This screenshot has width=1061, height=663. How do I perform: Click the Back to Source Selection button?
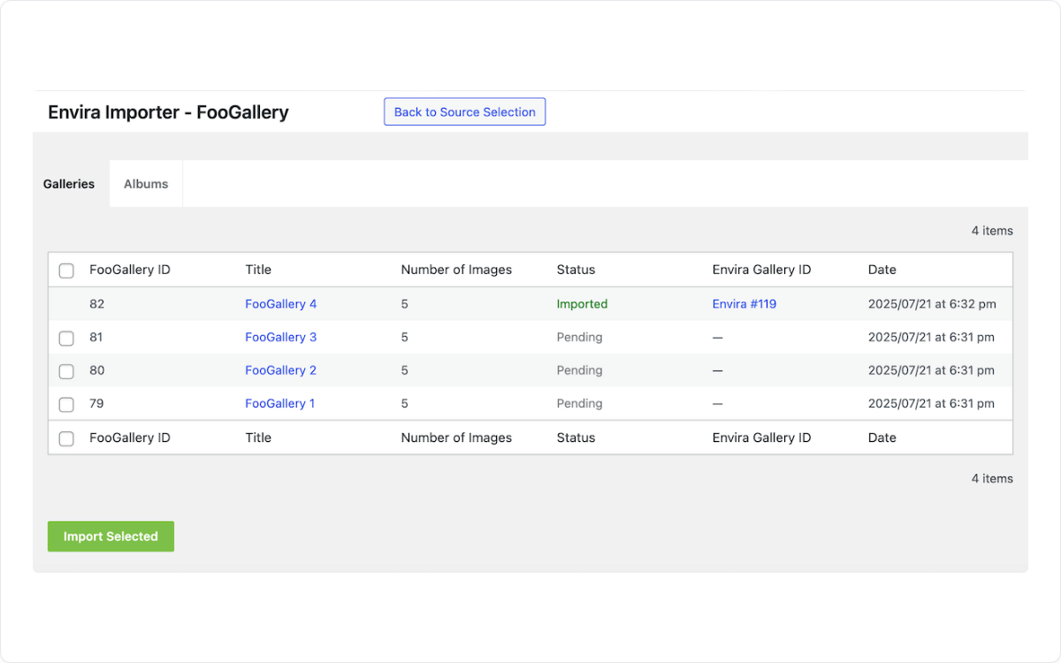click(464, 111)
